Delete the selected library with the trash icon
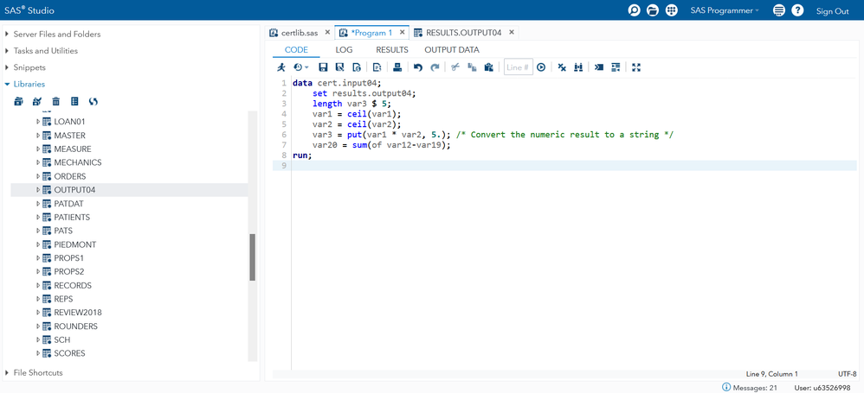Image resolution: width=864 pixels, height=393 pixels. point(56,102)
